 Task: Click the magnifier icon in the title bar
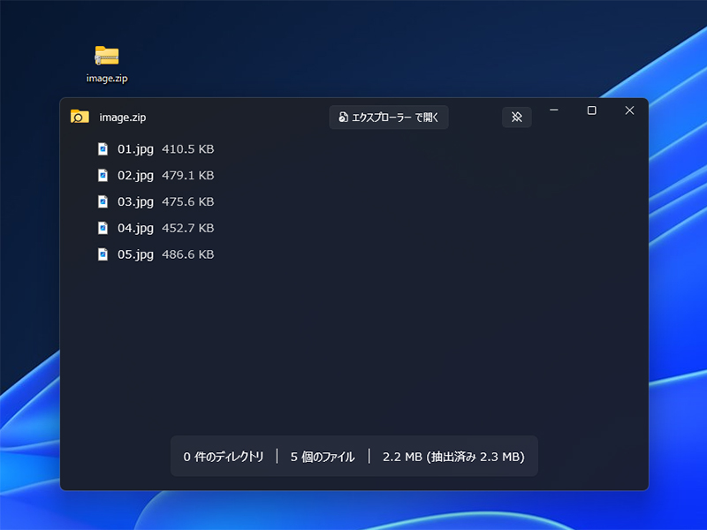coord(80,116)
